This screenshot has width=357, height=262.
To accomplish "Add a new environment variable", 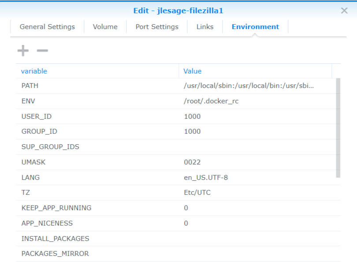I will click(x=22, y=50).
